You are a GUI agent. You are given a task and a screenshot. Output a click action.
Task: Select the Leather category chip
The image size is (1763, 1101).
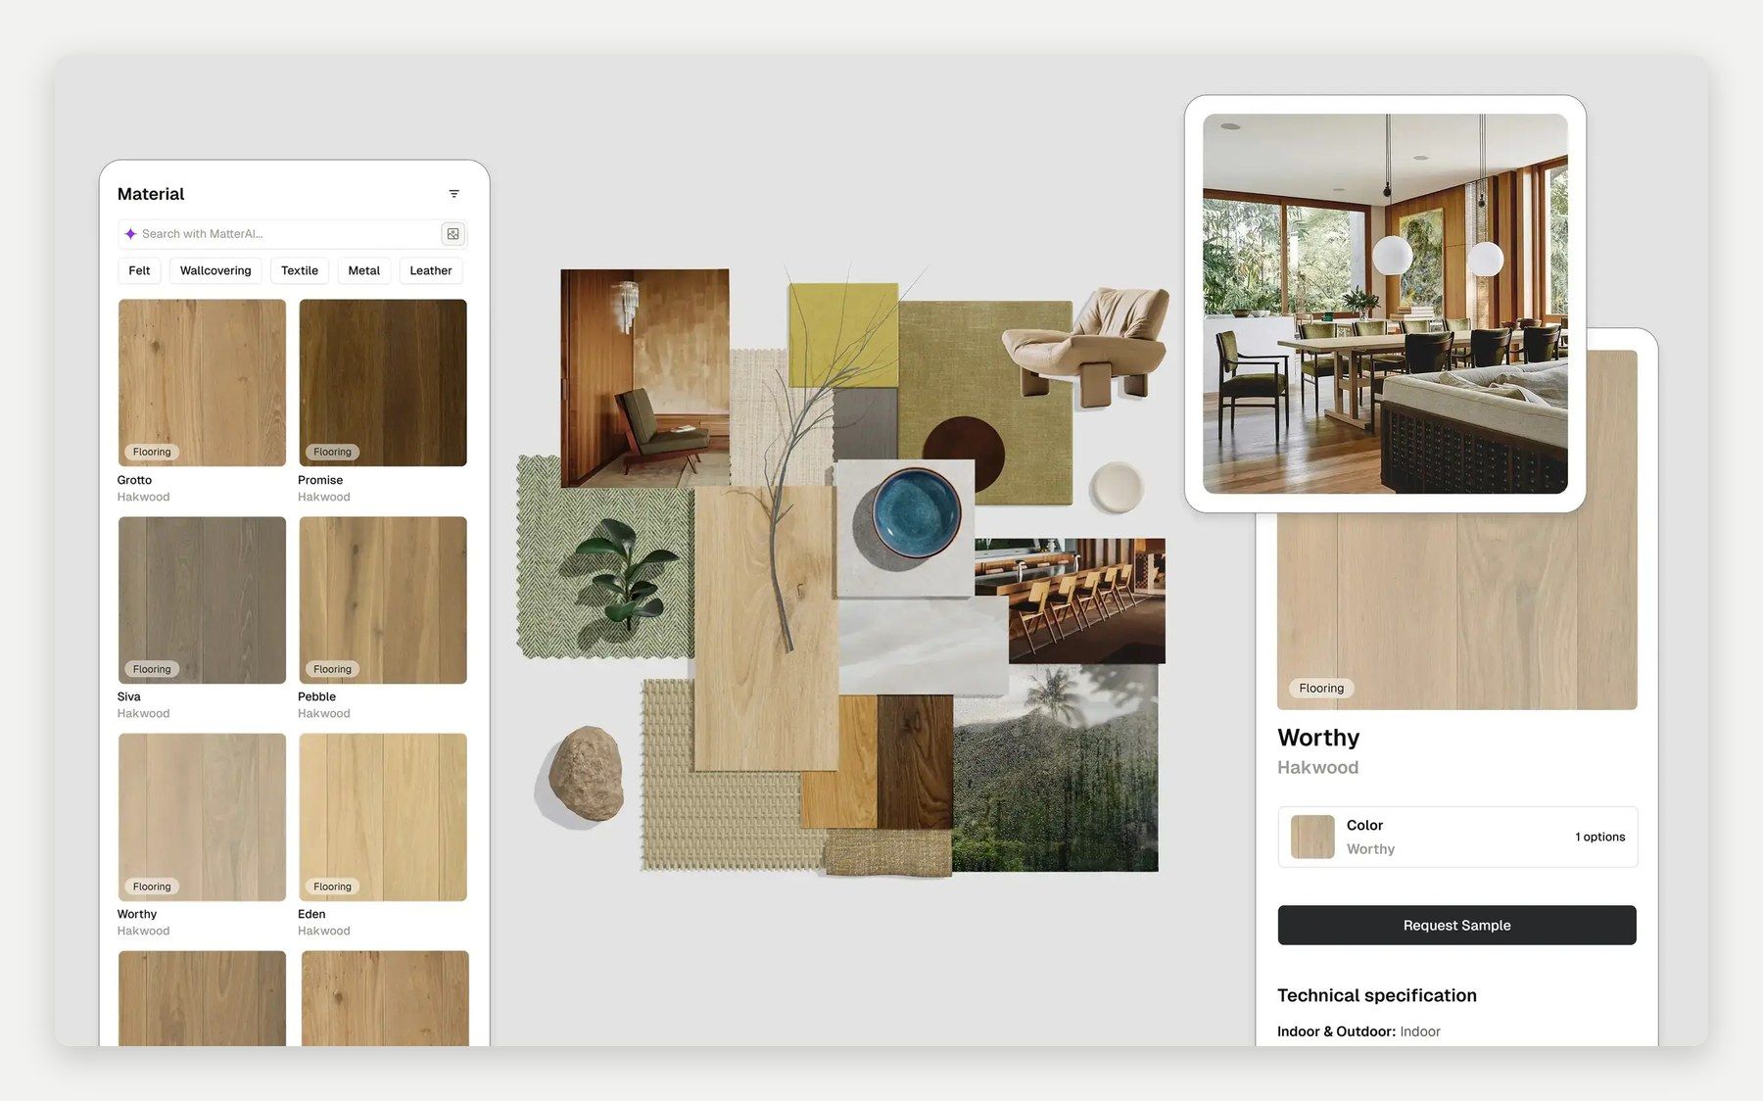(x=431, y=270)
